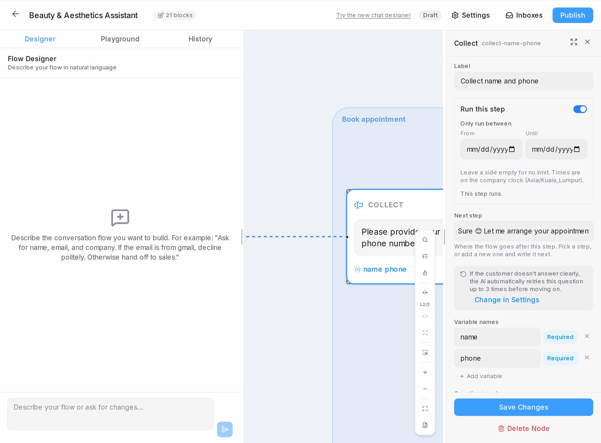Publish the assistant

coord(572,15)
